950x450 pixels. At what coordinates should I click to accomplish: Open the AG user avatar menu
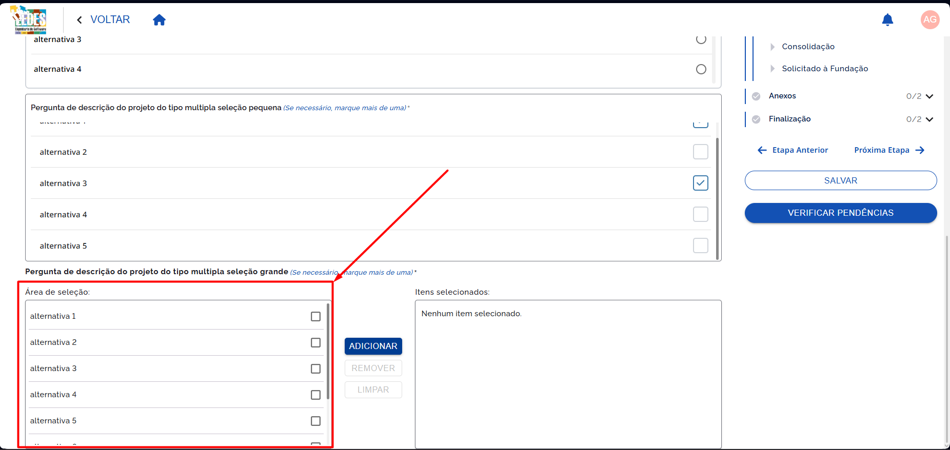930,20
